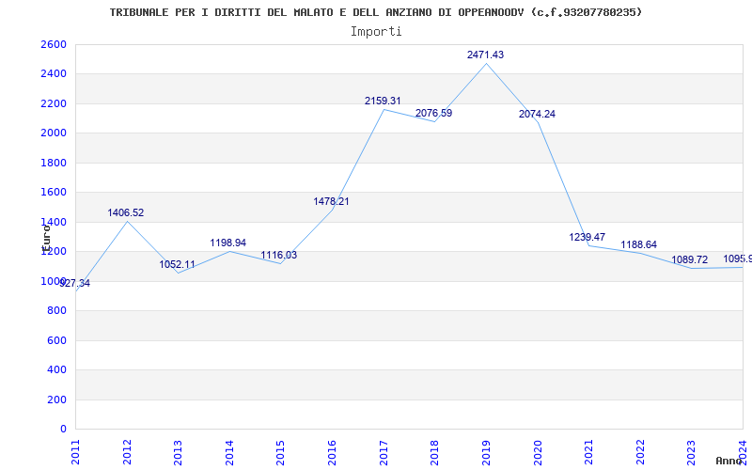Click the 2600 y-axis tick label
The width and height of the screenshot is (752, 470).
[x=54, y=44]
